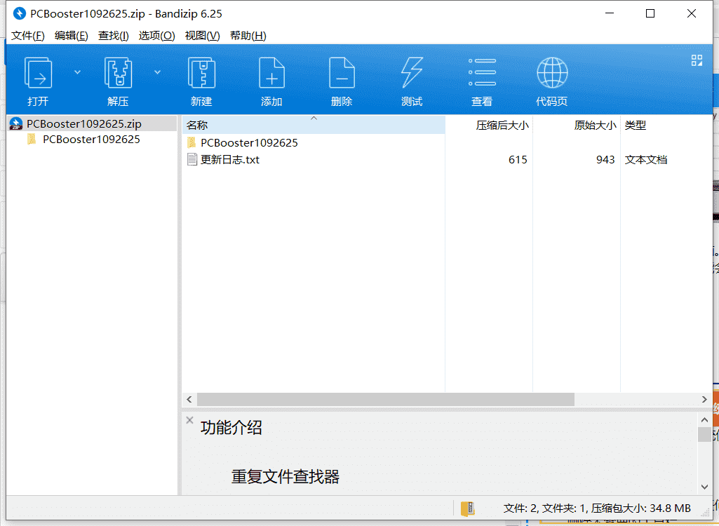Click the horizontal scrollbar left arrow
This screenshot has height=526, width=719.
[x=189, y=400]
